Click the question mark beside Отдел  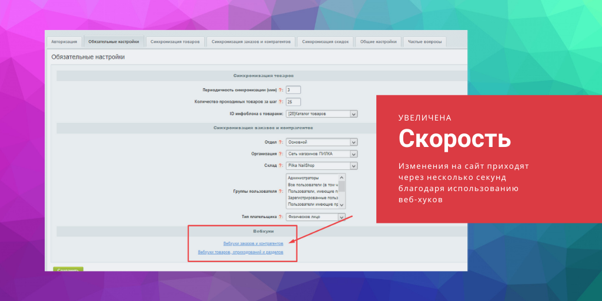(280, 142)
